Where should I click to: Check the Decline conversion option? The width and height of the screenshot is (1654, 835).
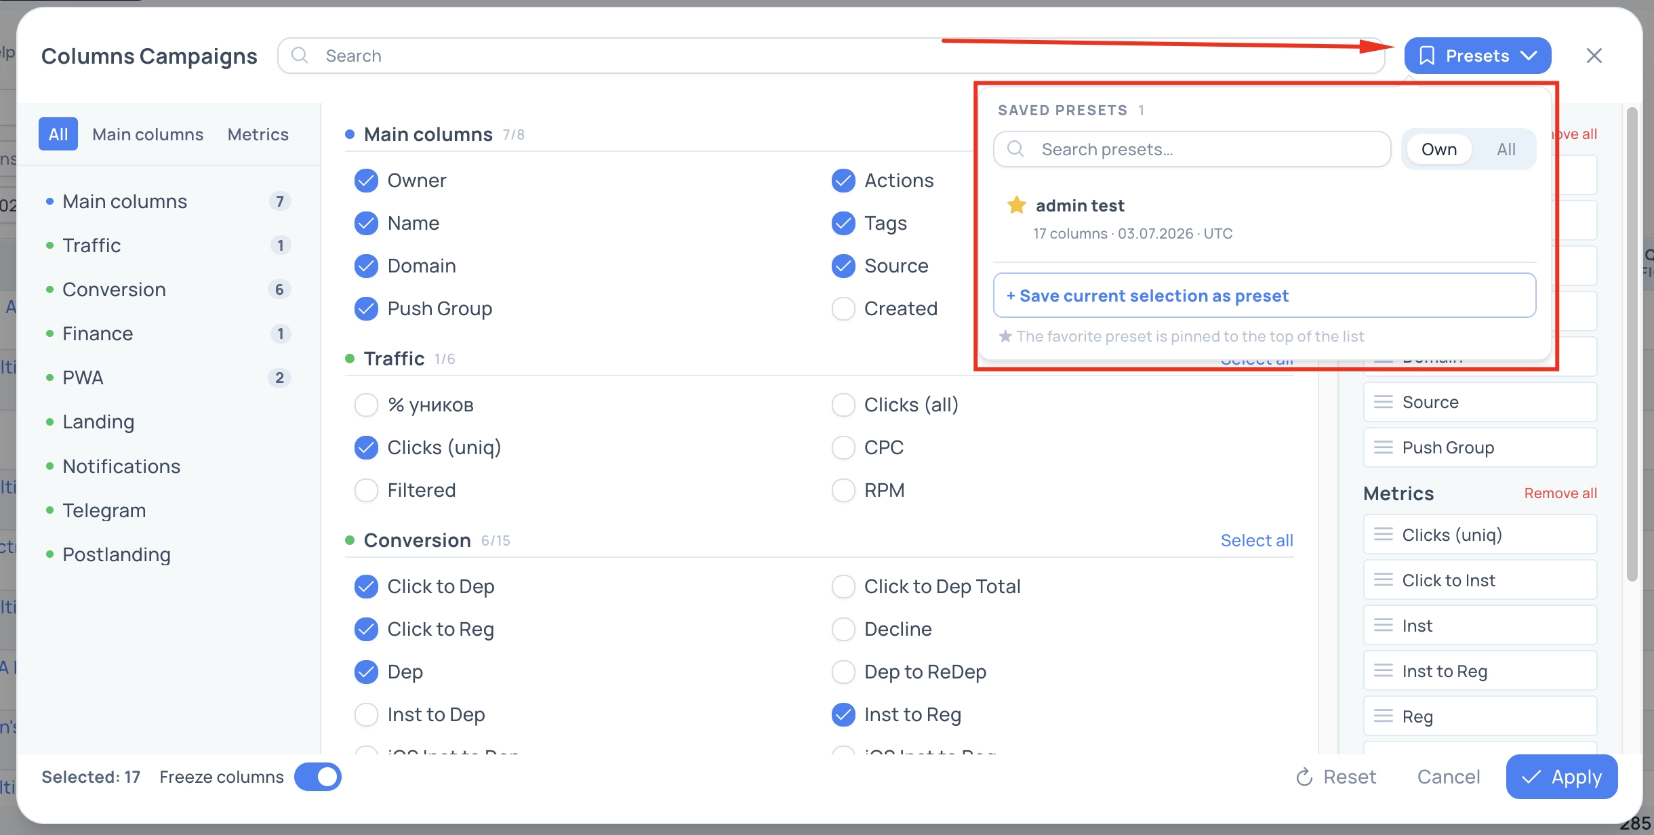coord(843,629)
